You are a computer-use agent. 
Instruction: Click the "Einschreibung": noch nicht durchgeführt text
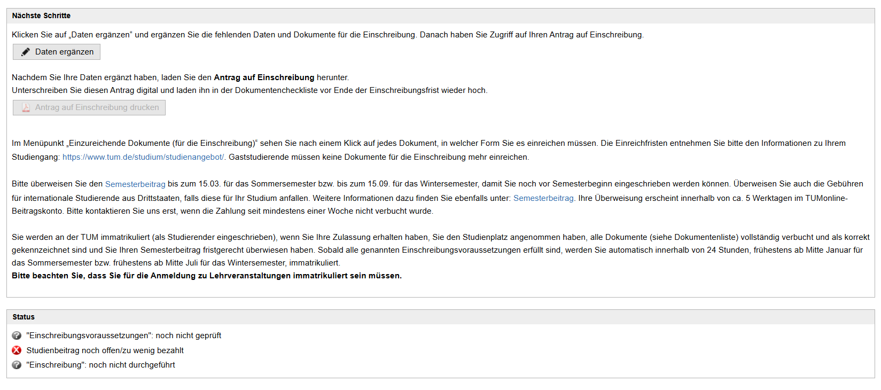pyautogui.click(x=101, y=365)
